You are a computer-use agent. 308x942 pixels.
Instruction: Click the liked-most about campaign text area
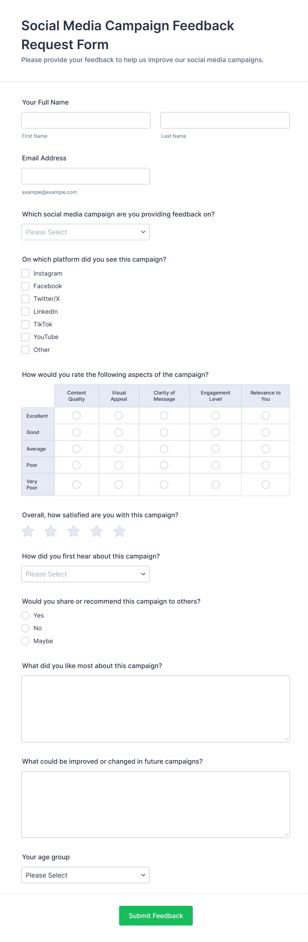point(155,709)
